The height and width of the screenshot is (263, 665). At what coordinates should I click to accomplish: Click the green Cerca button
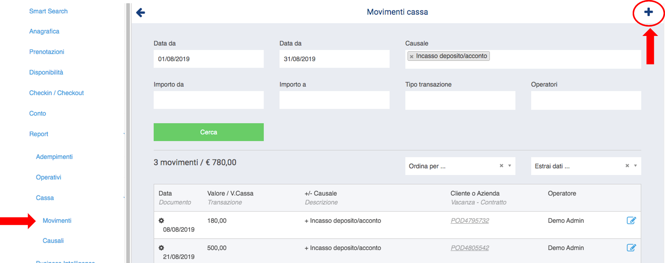(208, 132)
